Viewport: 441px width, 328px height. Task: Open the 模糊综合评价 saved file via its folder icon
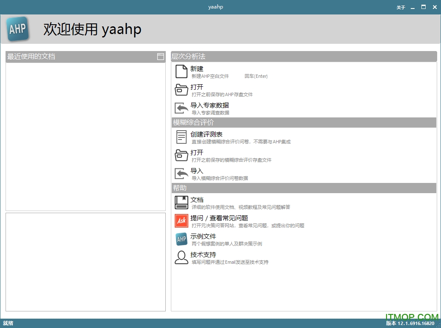pos(181,155)
